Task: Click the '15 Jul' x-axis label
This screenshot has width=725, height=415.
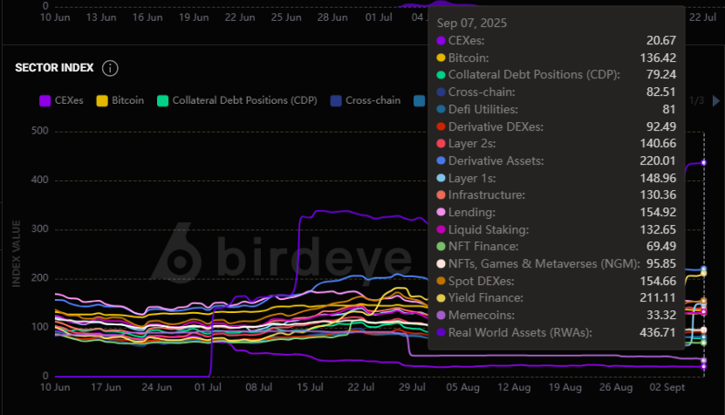Action: click(x=310, y=387)
